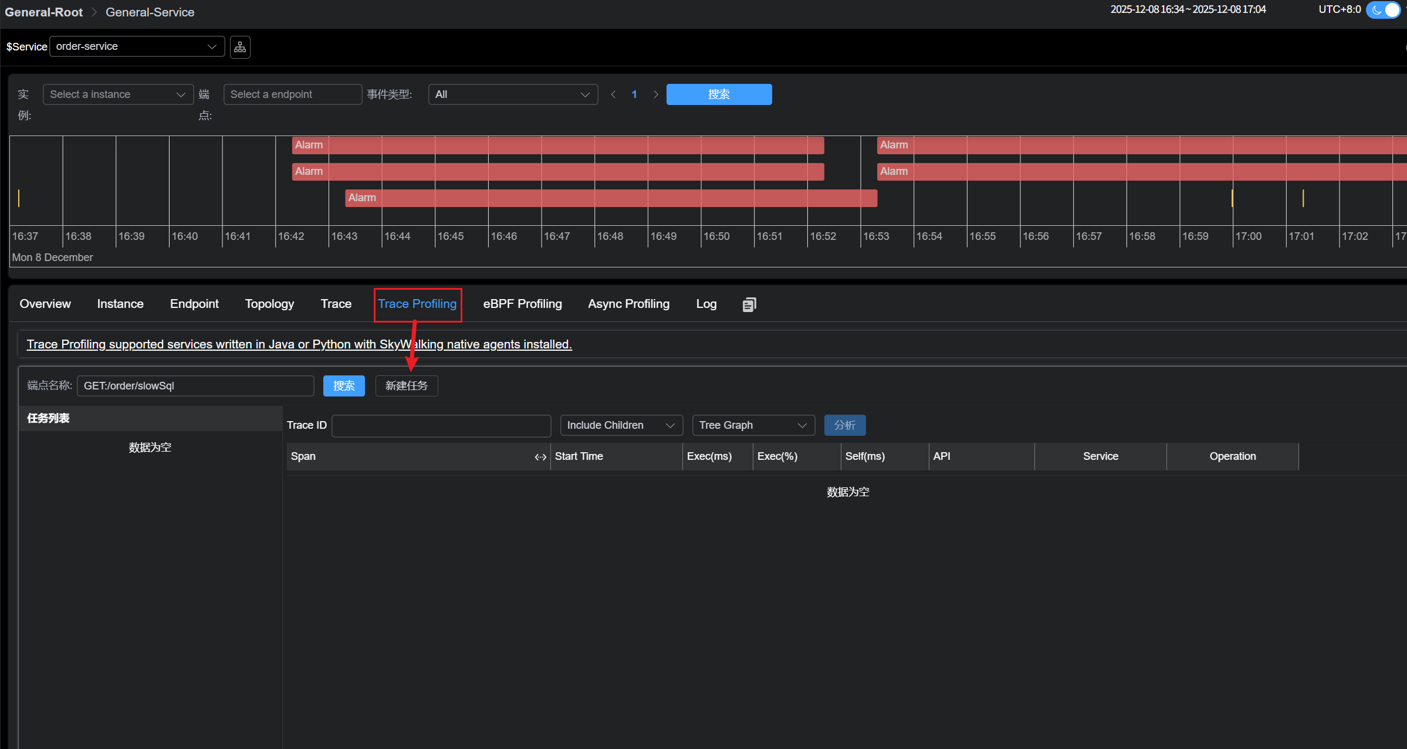The height and width of the screenshot is (749, 1407).
Task: Open the Async Profiling tab
Action: click(x=628, y=304)
